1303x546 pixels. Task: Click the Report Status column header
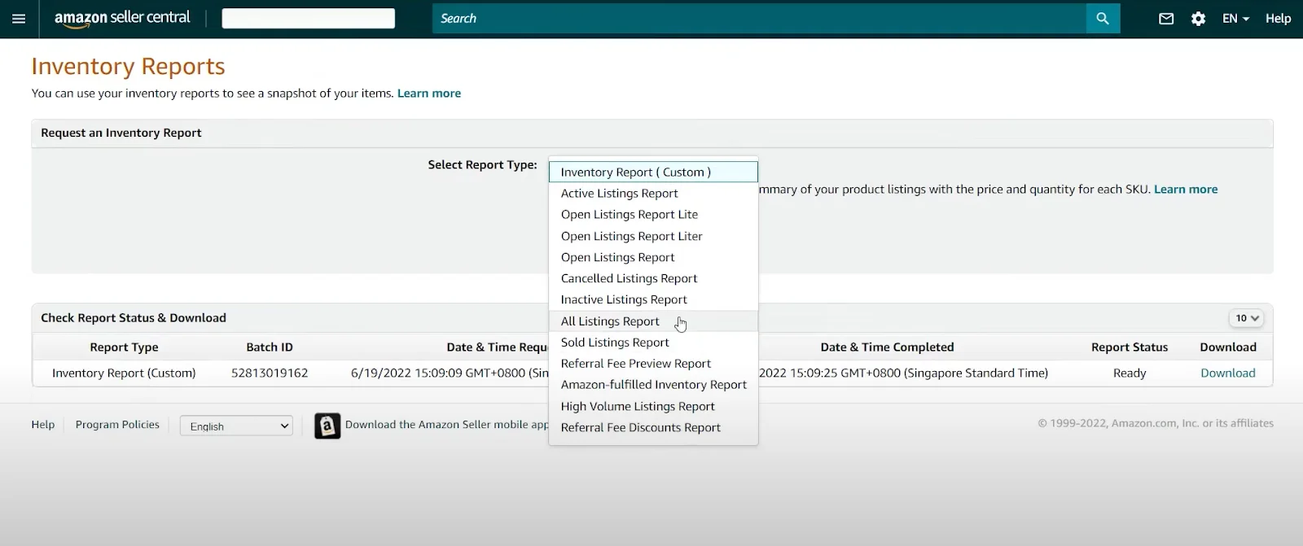(x=1130, y=347)
